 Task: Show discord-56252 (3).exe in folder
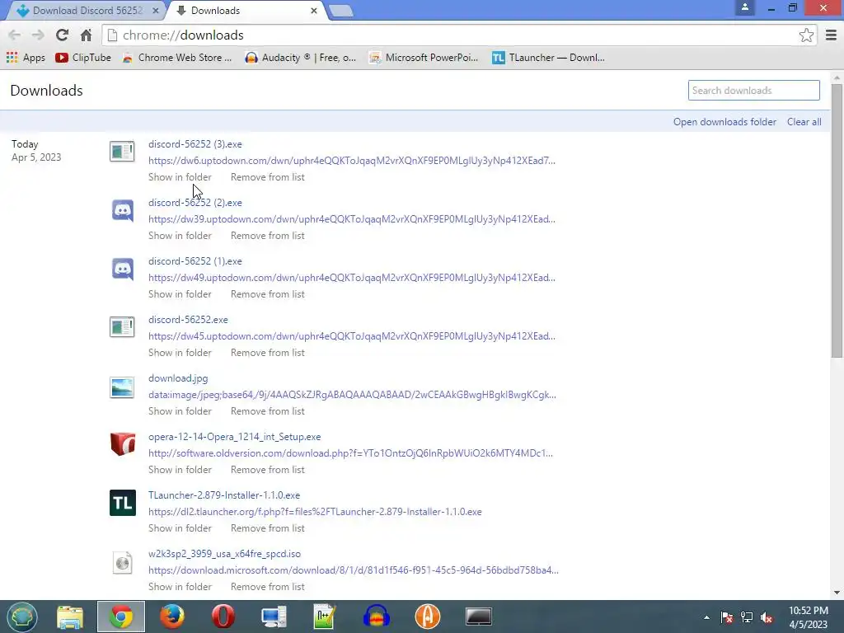pos(180,177)
